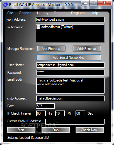Focus the smtp Address field
The width and height of the screenshot is (114, 145).
point(70,98)
